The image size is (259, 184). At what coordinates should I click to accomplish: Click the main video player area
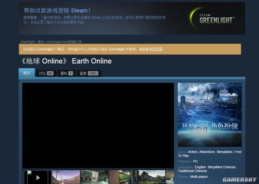click(98, 126)
